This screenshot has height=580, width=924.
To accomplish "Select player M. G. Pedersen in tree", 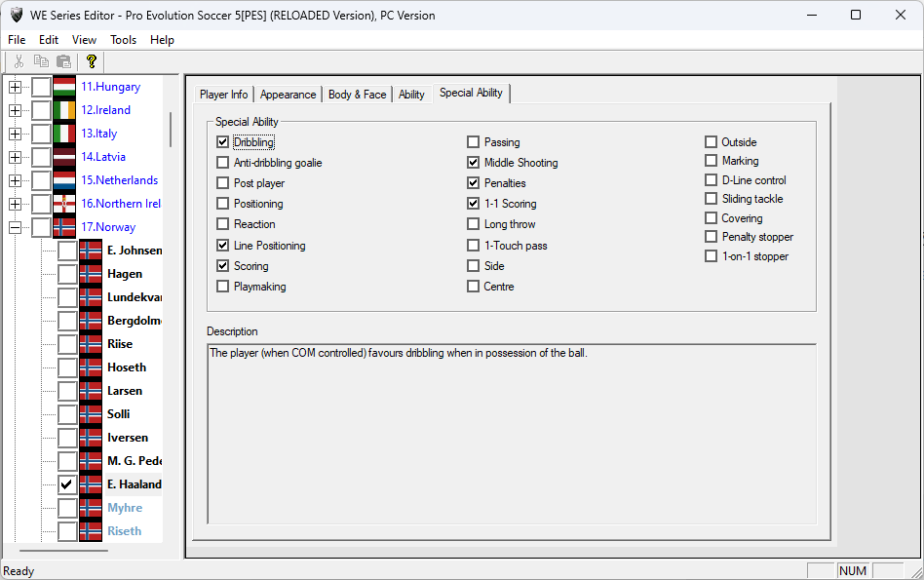I will 135,461.
